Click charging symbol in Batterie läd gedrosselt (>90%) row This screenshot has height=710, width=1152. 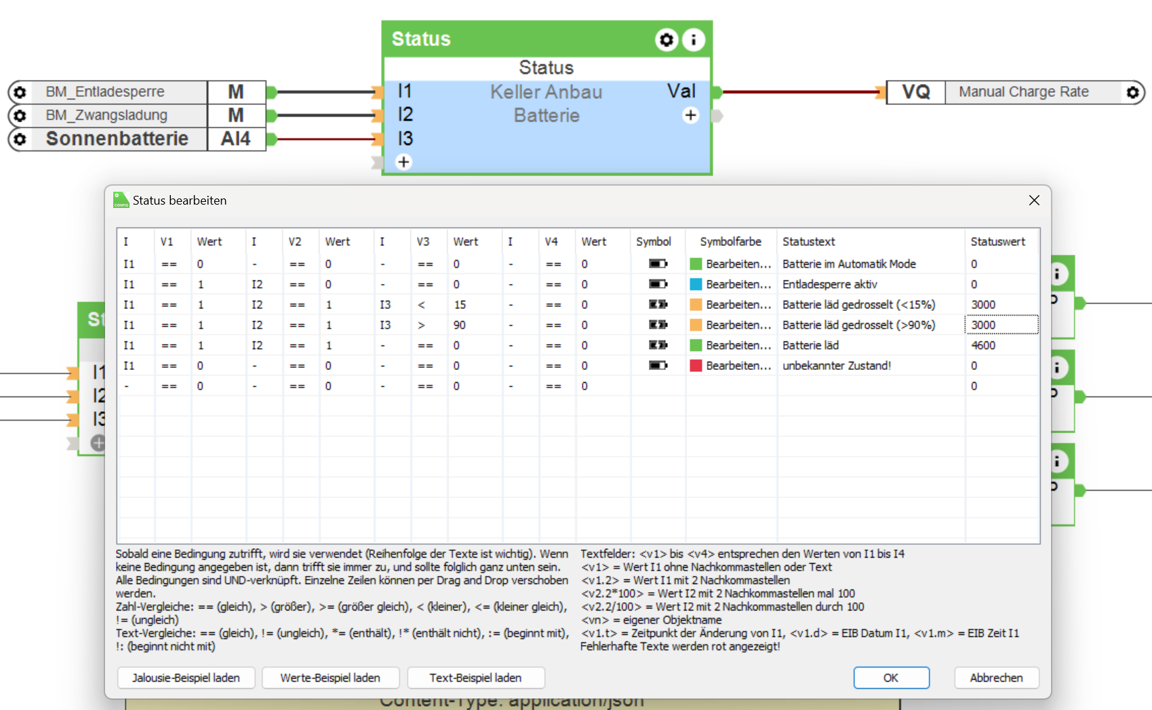pos(658,325)
